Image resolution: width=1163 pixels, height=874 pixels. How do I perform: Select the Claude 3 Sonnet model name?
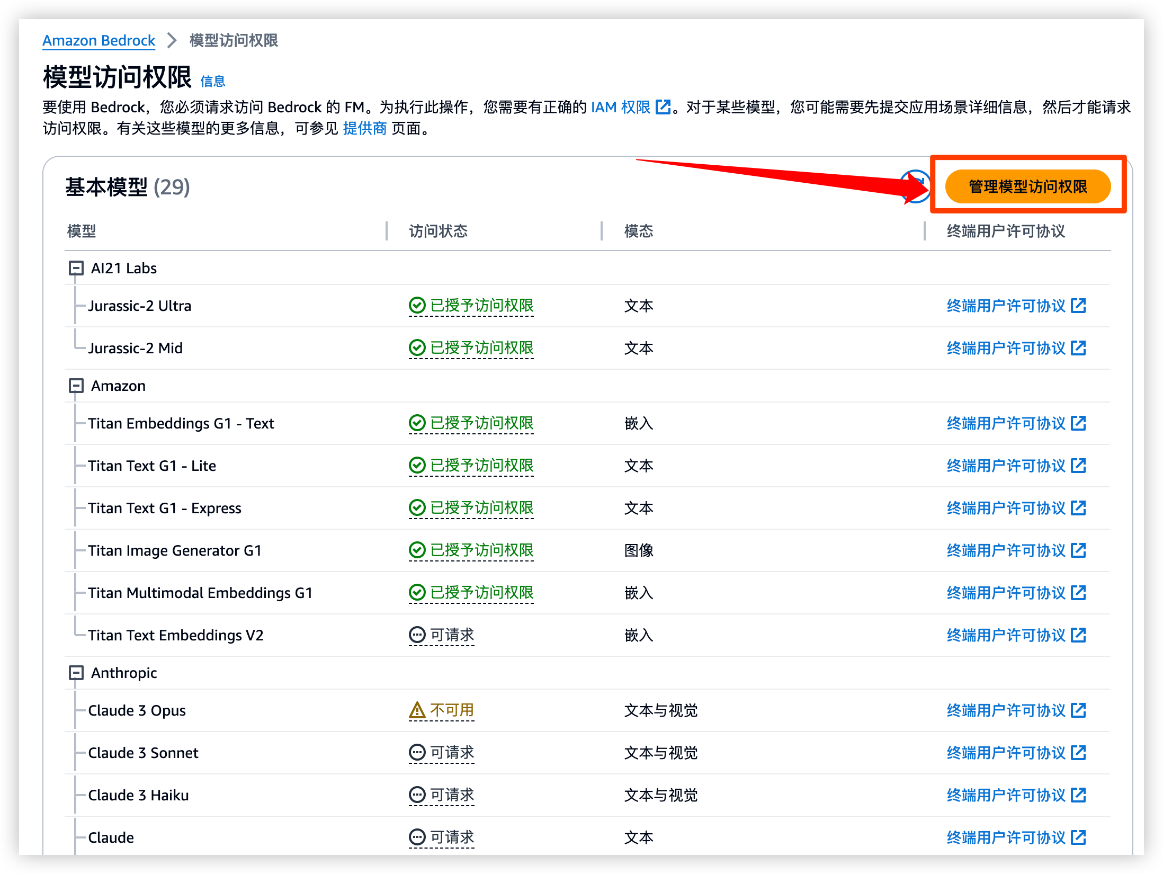143,753
